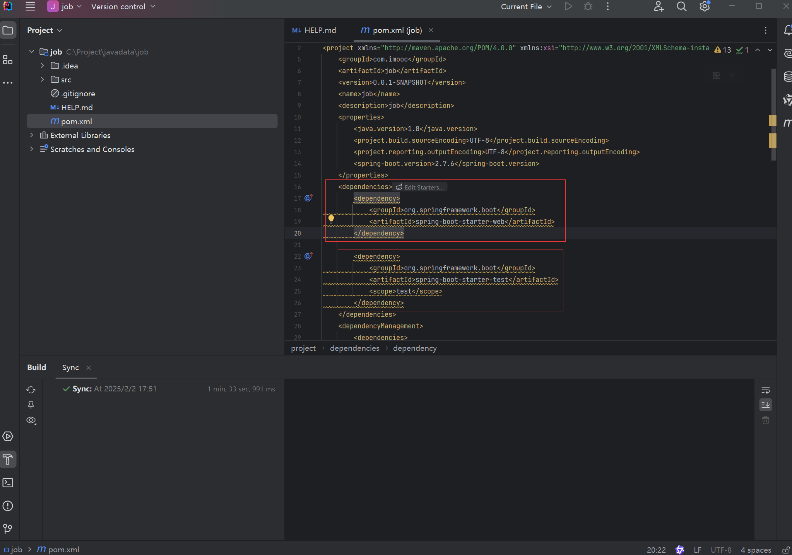Collapse the job project root

[32, 52]
